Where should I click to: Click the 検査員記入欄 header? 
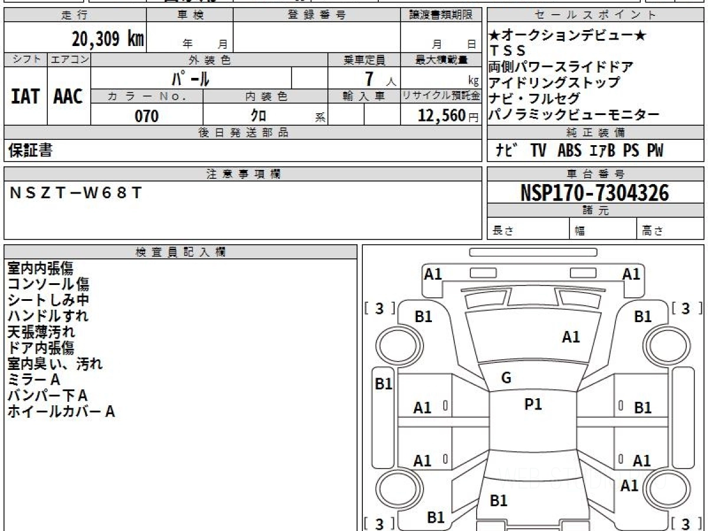[181, 252]
